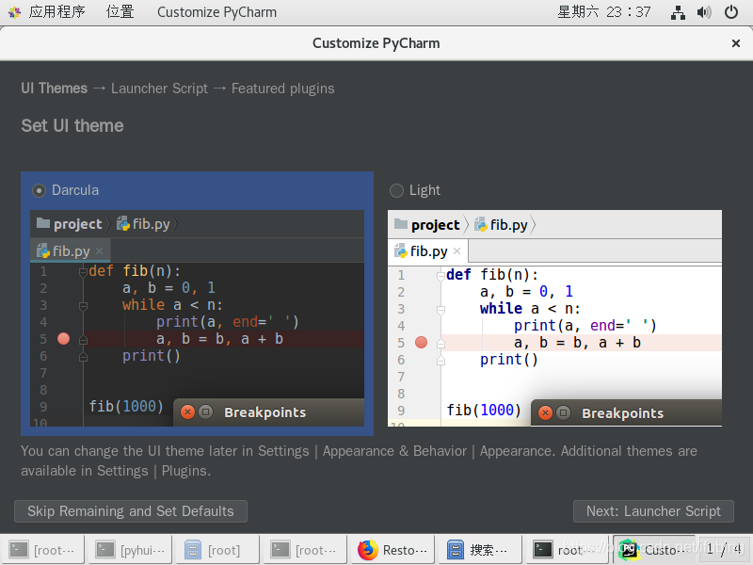Image resolution: width=753 pixels, height=565 pixels.
Task: Click the UI Themes breadcrumb step
Action: tap(55, 89)
